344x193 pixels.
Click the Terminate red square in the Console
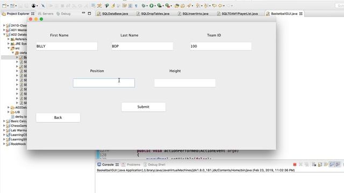coord(295,165)
